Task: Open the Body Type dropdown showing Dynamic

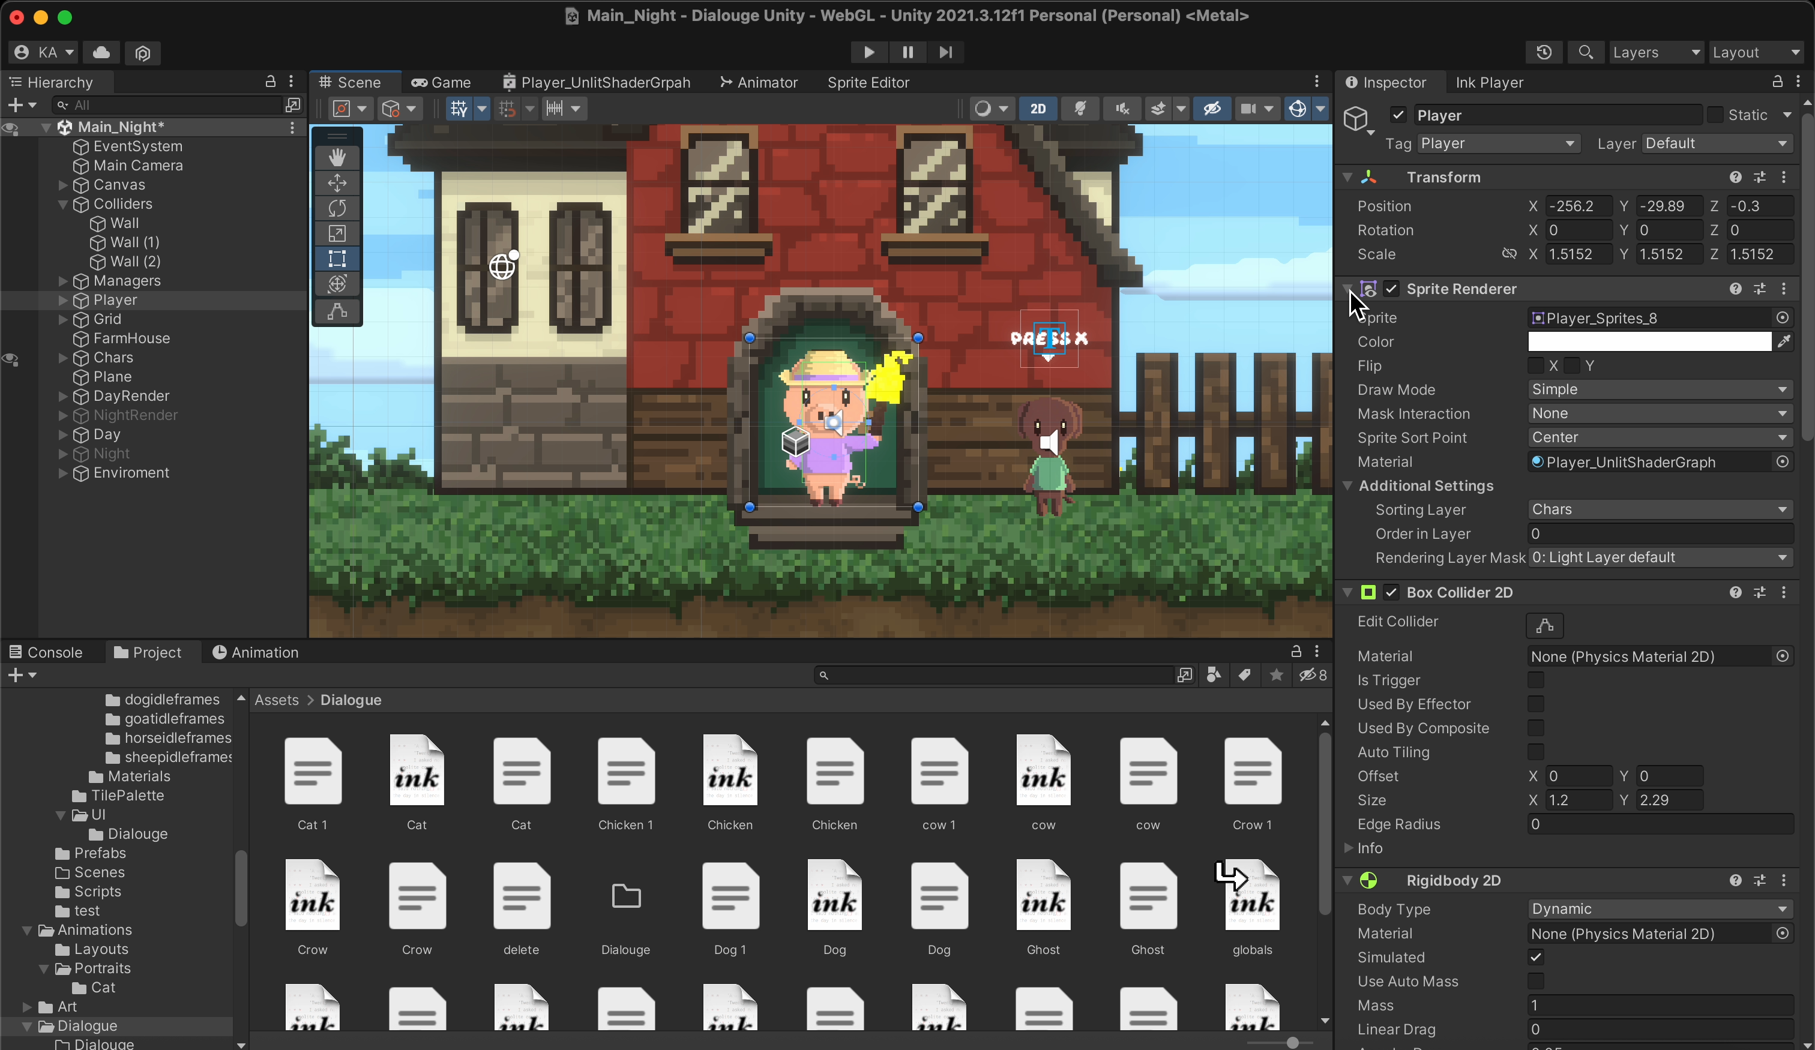Action: point(1660,909)
